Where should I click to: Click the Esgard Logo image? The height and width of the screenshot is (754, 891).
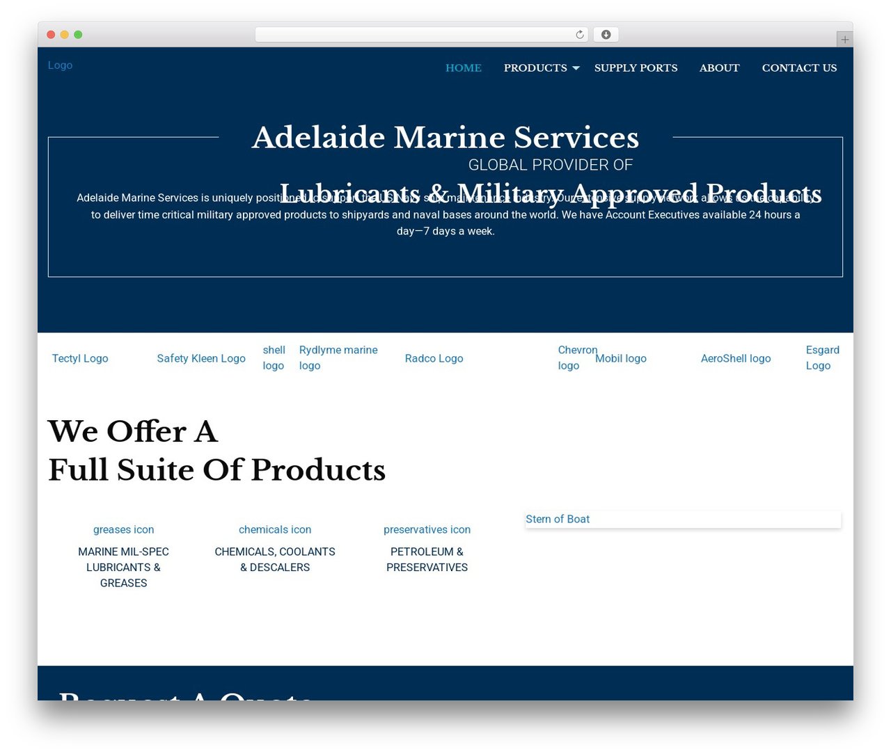pos(823,358)
